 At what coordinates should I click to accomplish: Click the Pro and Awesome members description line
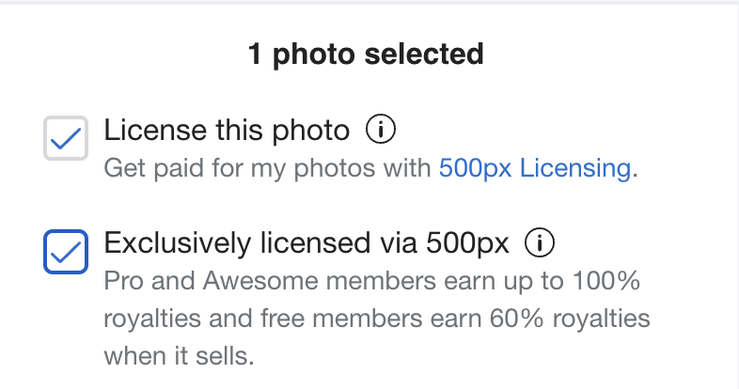tap(372, 281)
